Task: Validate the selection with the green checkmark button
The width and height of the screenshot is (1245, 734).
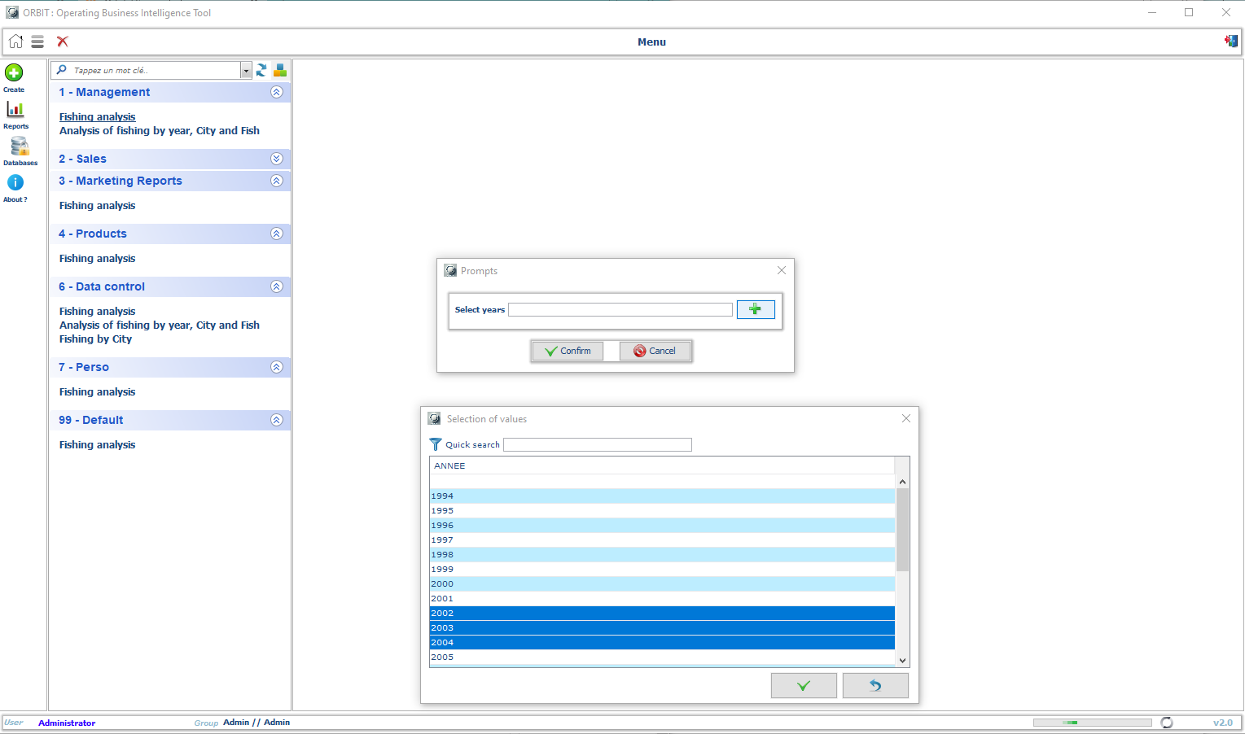Action: [804, 686]
